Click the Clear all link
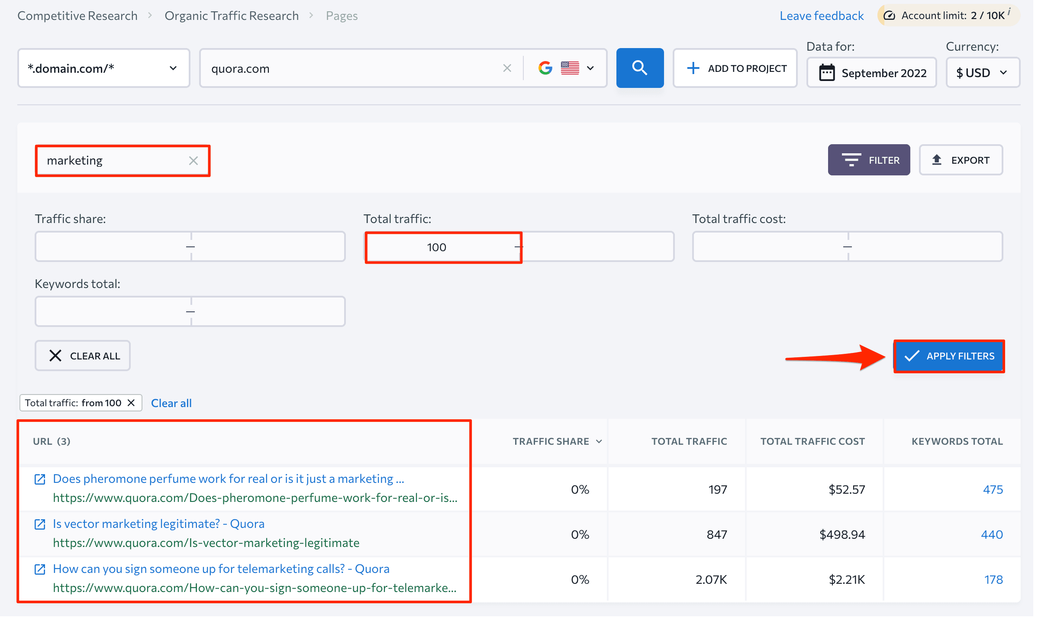This screenshot has width=1051, height=634. pos(171,403)
